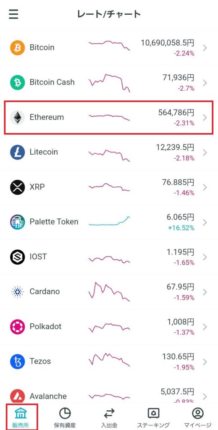Expand Ethereum row chevron arrow
This screenshot has height=430, width=218.
coord(205,118)
